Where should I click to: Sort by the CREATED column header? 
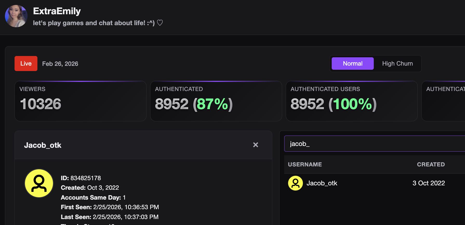[431, 164]
